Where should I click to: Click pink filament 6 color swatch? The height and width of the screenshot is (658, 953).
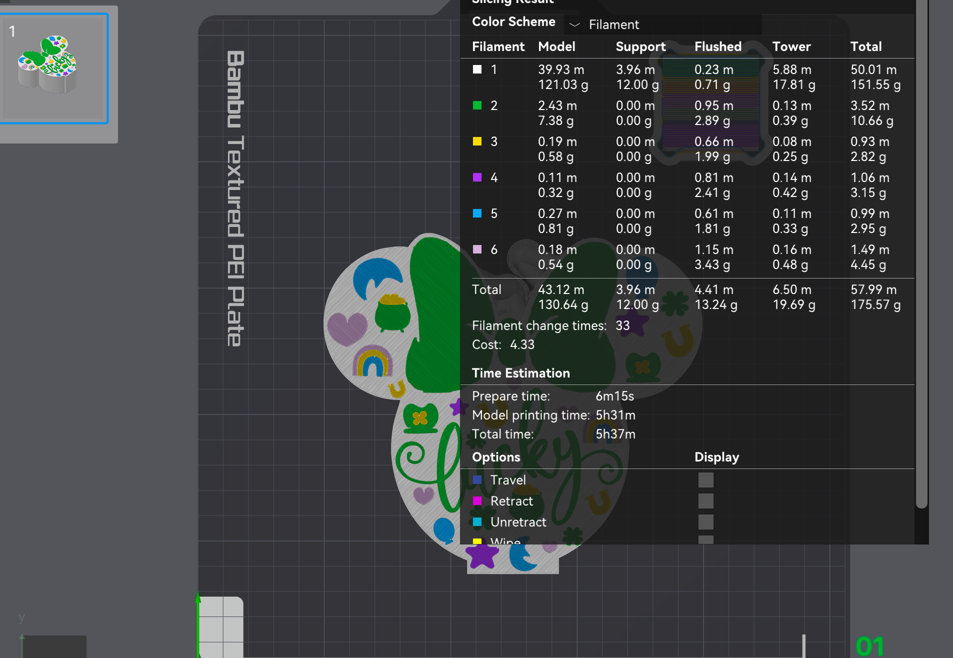pos(477,249)
